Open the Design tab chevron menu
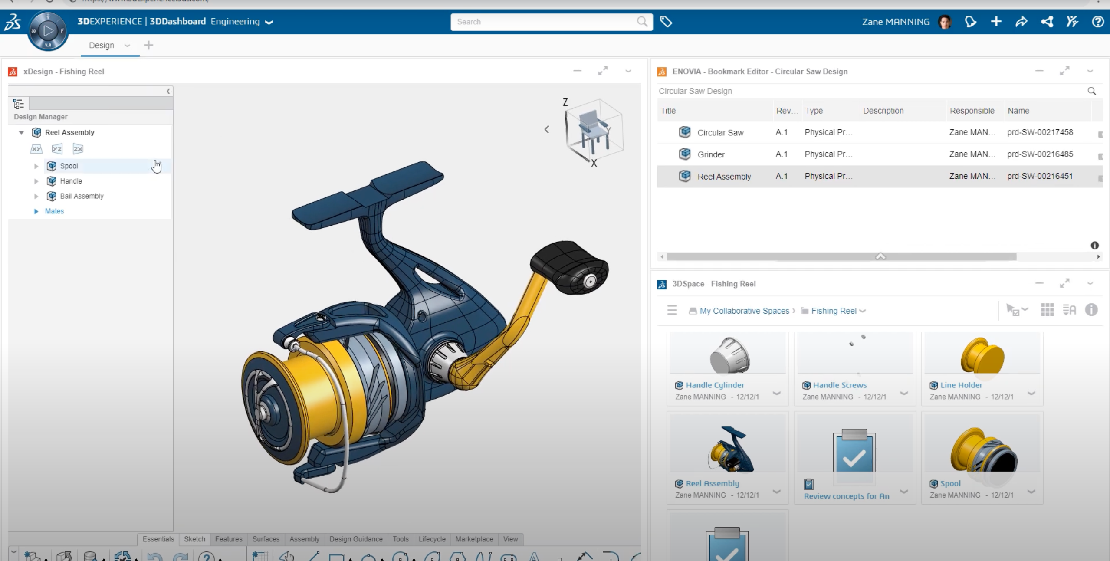The width and height of the screenshot is (1110, 561). pyautogui.click(x=127, y=46)
